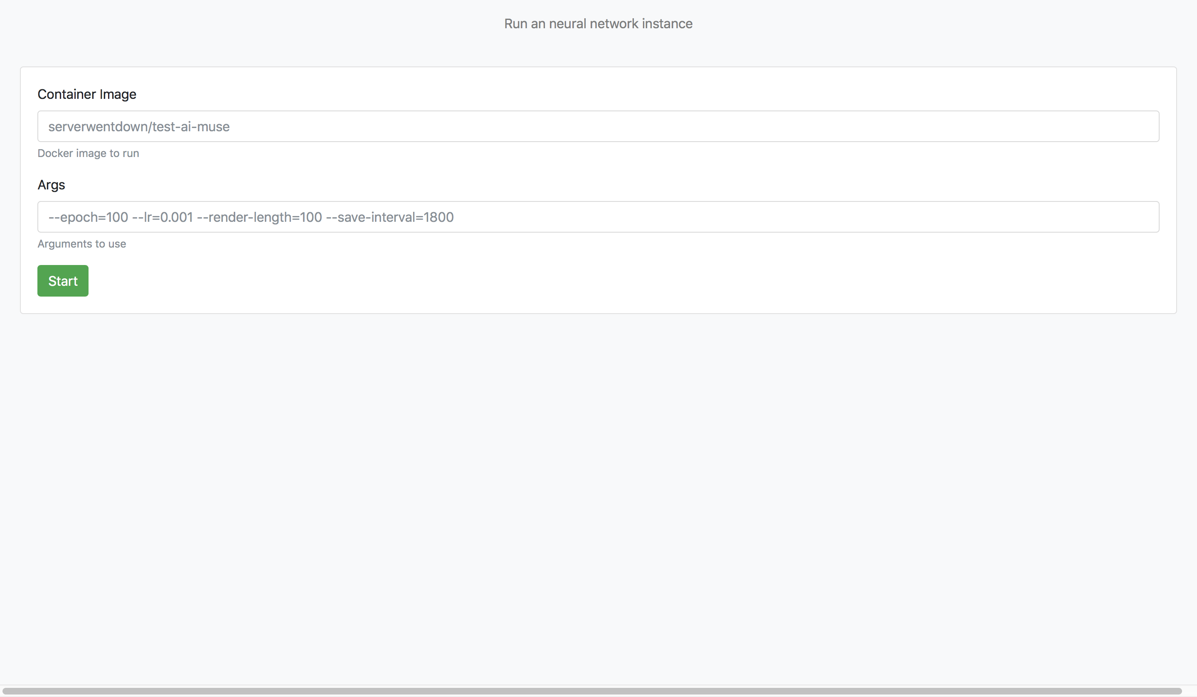Image resolution: width=1197 pixels, height=697 pixels.
Task: Click the 'Arguments to use' help text
Action: tap(82, 243)
